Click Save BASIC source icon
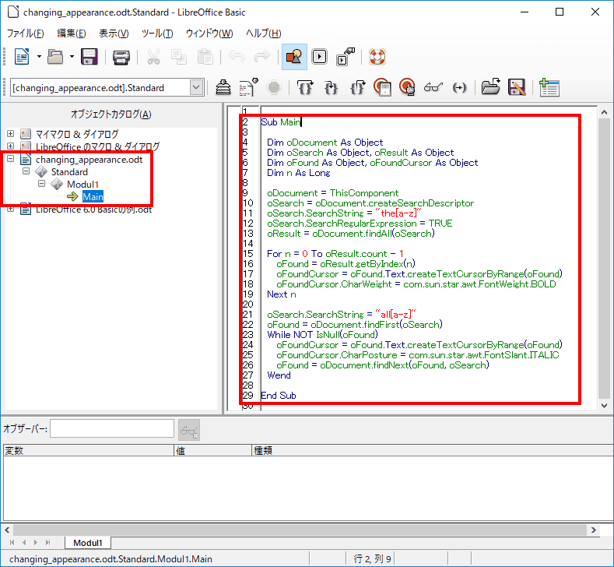614x567 pixels. click(517, 87)
